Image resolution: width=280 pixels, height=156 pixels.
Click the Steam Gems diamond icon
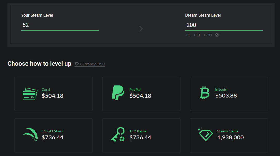(206, 134)
